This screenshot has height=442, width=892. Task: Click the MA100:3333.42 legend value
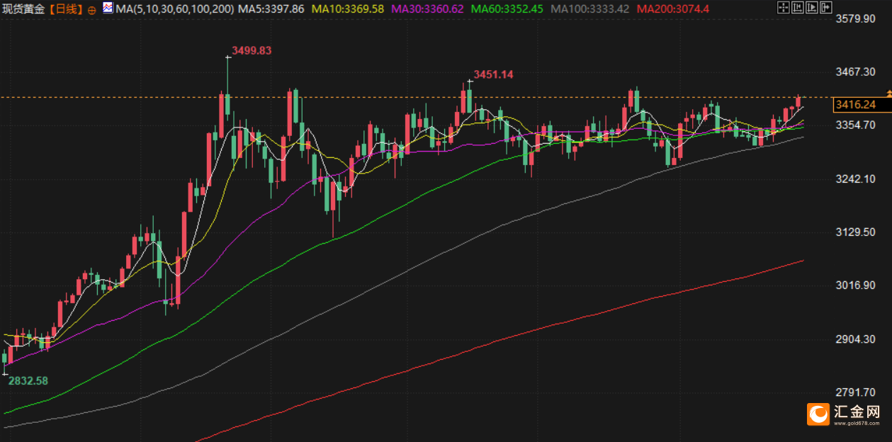[x=589, y=9]
